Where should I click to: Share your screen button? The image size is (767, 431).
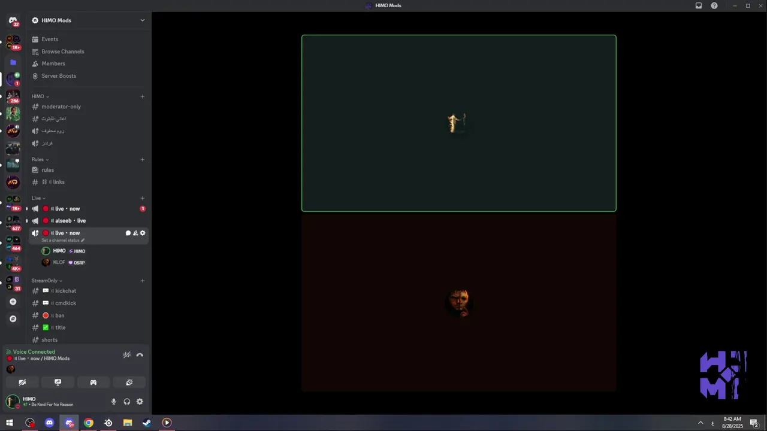coord(58,383)
